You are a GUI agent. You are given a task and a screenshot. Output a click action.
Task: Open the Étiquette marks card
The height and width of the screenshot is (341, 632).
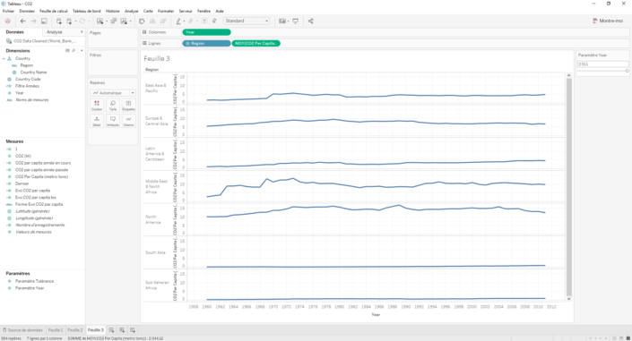pyautogui.click(x=128, y=106)
